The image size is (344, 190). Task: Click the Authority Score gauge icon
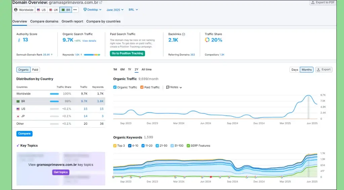[19, 40]
